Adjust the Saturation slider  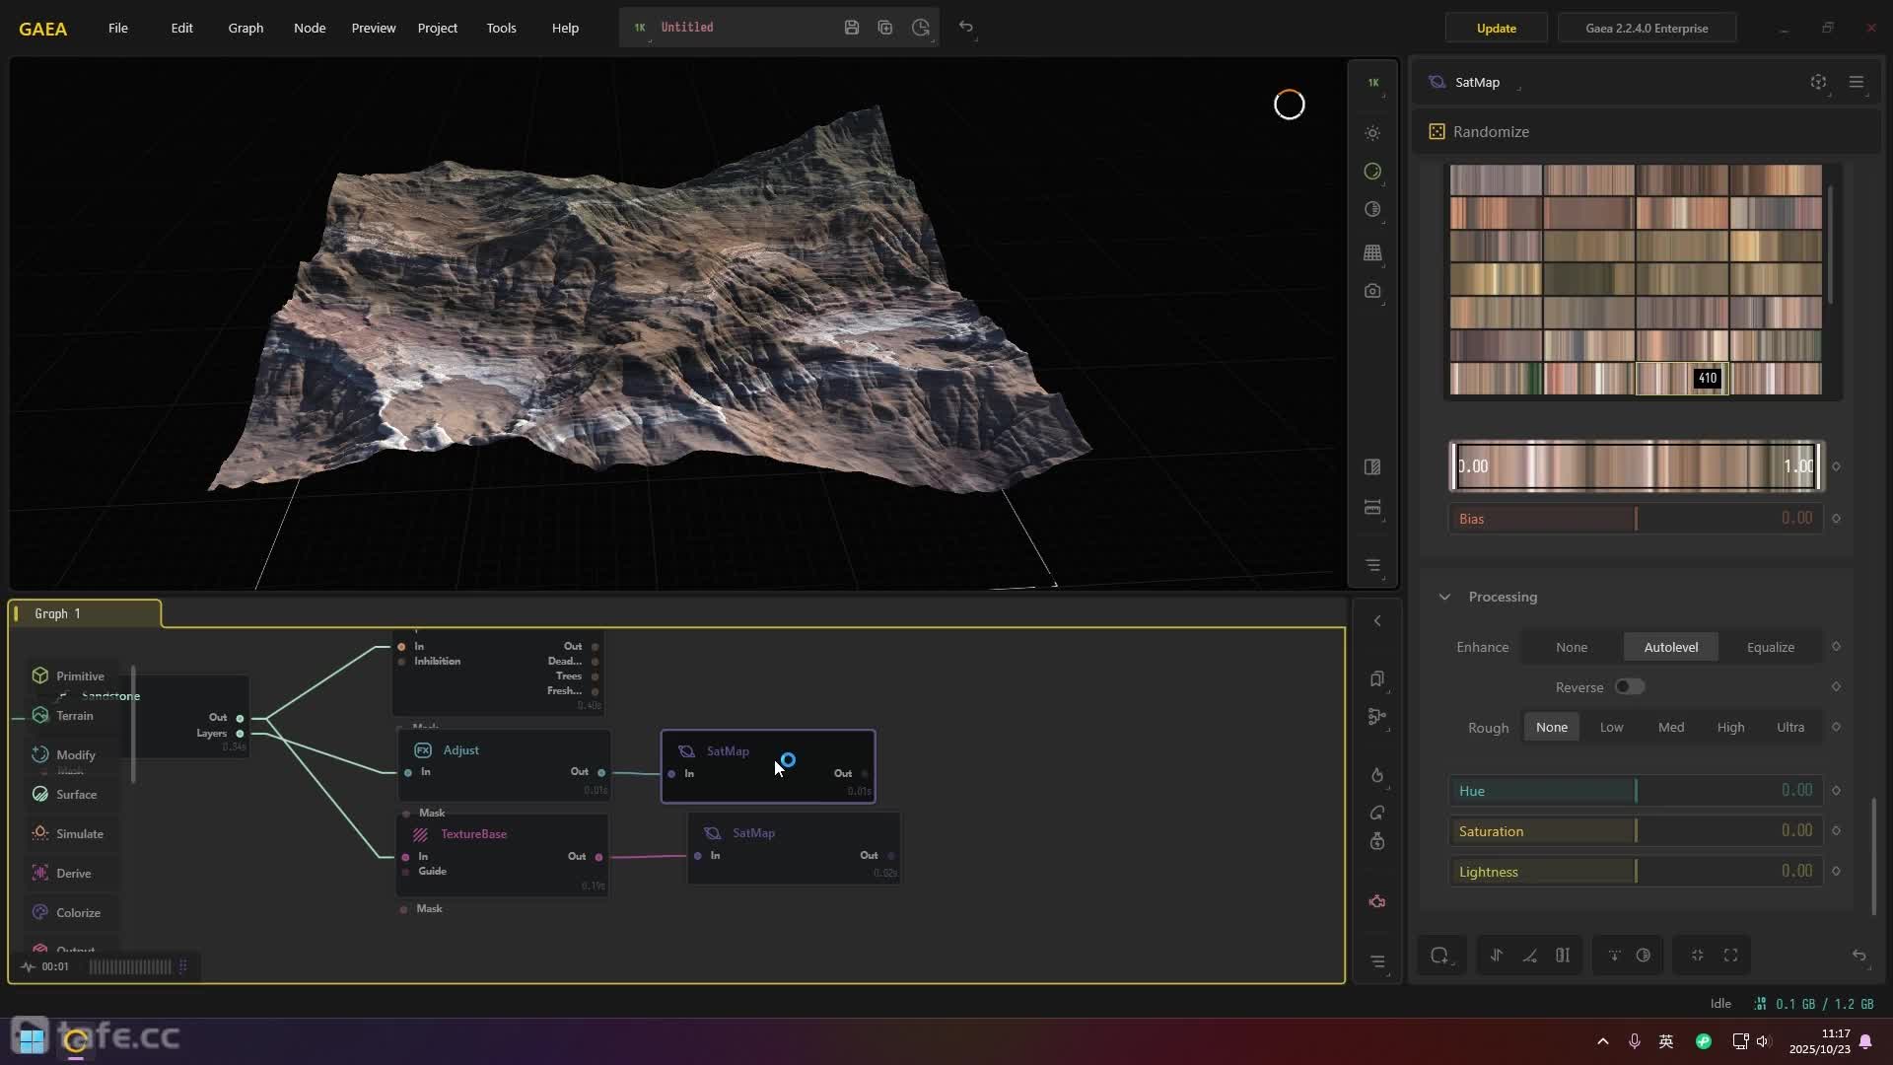click(1635, 831)
